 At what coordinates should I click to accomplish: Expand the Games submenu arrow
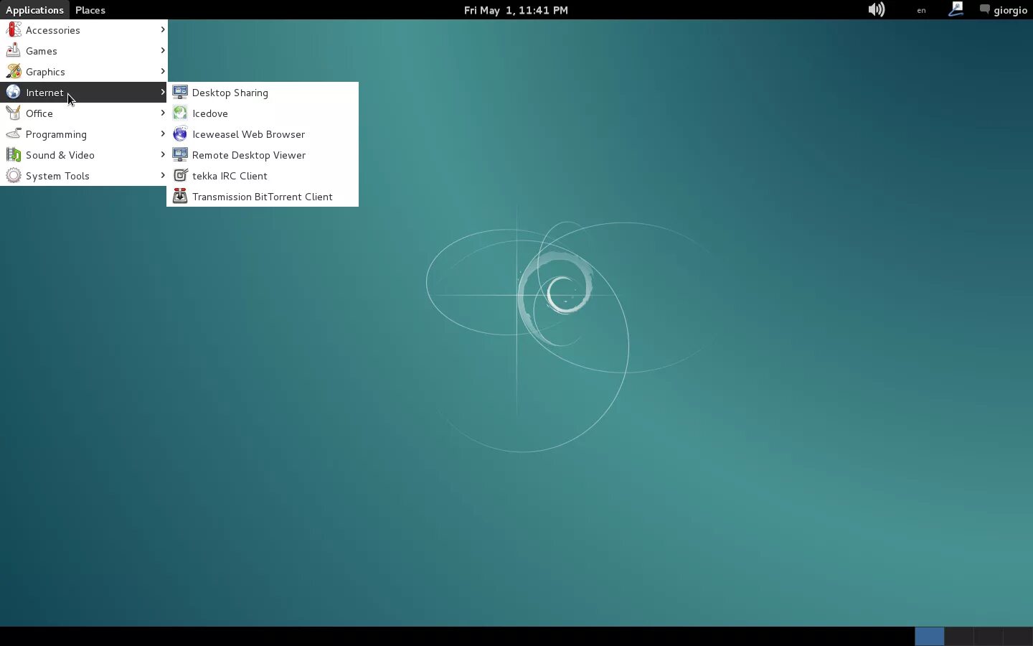163,50
